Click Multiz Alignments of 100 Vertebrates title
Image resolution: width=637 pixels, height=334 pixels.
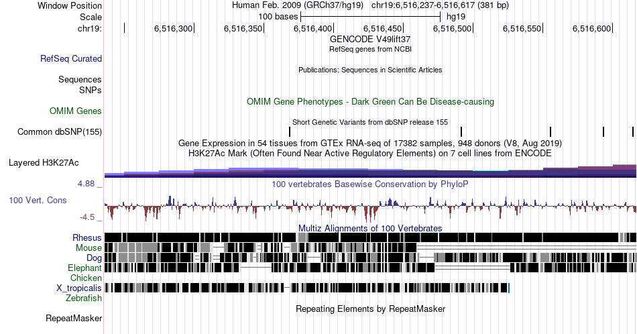[x=370, y=228]
